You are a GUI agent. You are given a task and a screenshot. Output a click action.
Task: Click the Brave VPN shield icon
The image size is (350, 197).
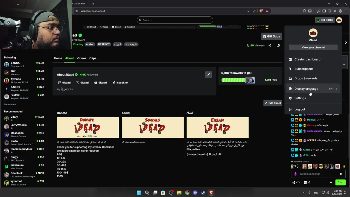click(x=340, y=11)
